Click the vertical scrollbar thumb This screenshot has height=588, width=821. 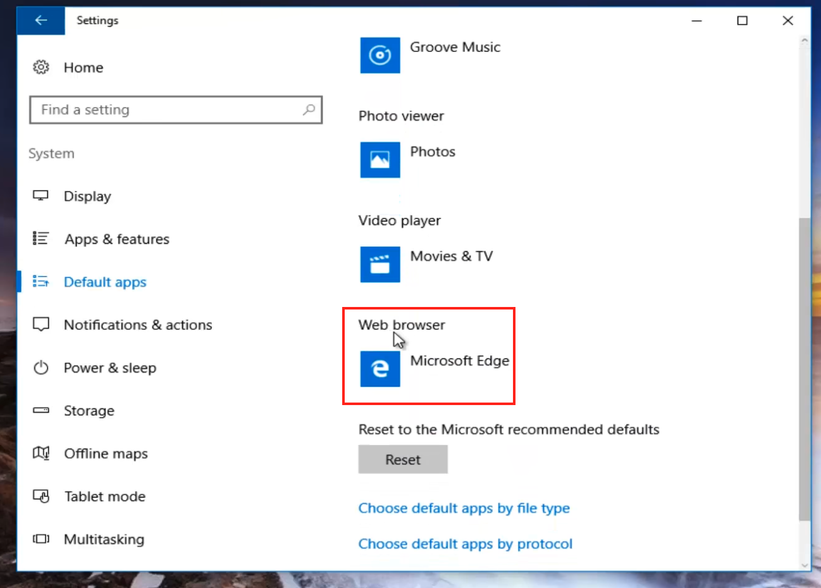pos(805,369)
